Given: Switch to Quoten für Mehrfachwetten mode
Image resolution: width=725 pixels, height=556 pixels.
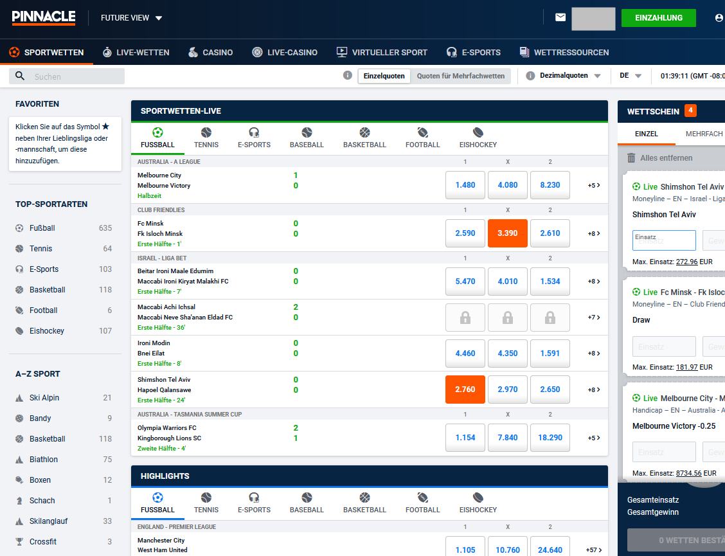Looking at the screenshot, I should pyautogui.click(x=461, y=76).
